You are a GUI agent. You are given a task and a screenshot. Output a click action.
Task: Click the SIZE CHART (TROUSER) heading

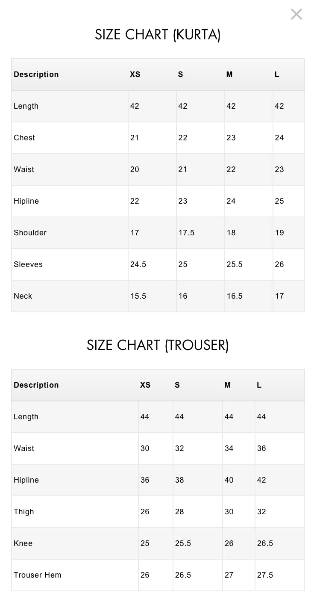[x=158, y=345]
